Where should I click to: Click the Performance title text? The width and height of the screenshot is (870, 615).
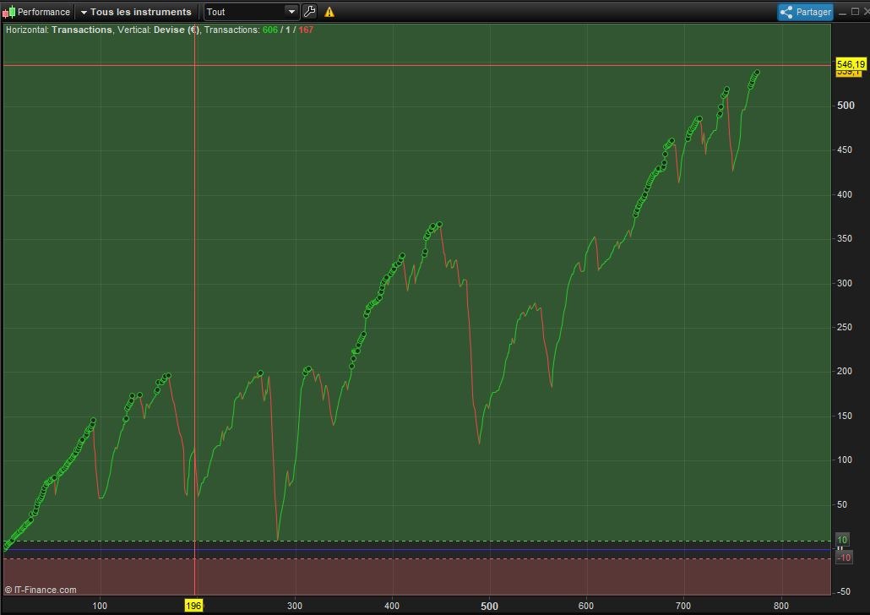44,12
